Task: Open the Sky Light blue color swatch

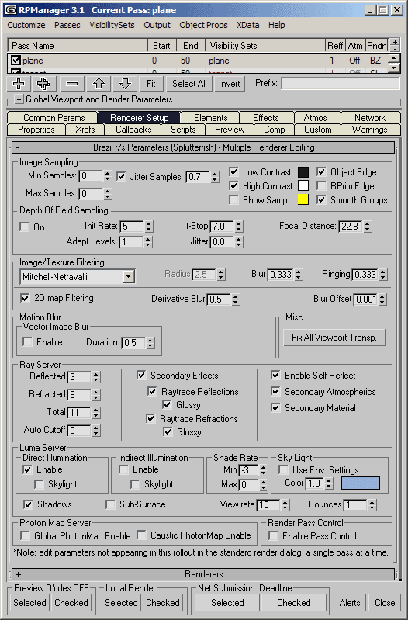Action: pyautogui.click(x=360, y=483)
